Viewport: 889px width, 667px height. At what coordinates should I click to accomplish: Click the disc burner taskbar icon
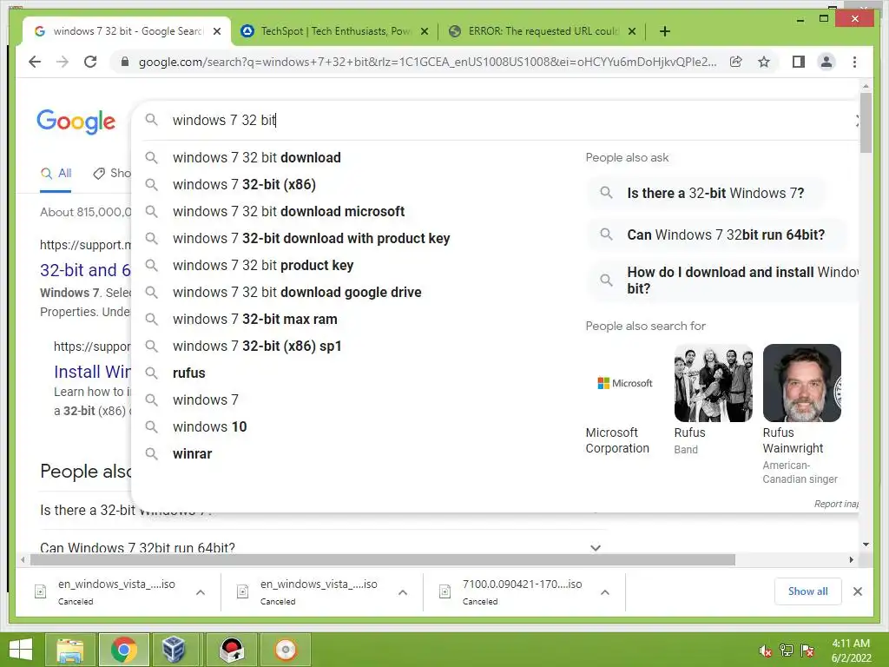[286, 650]
